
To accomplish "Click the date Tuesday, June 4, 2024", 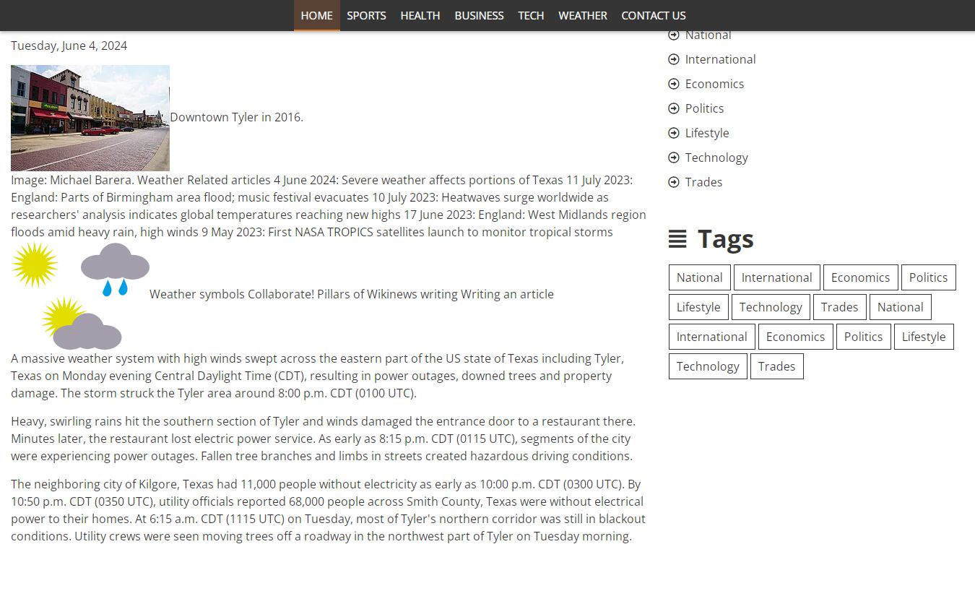I will point(69,46).
